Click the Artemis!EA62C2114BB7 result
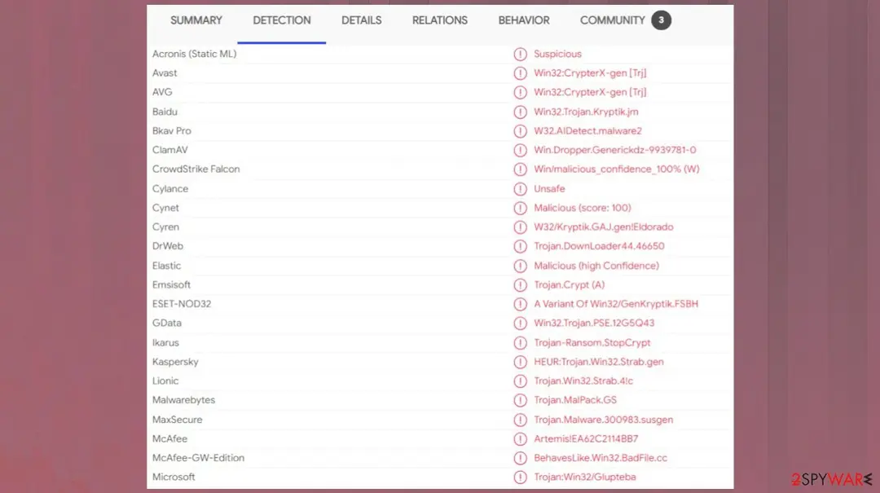 pyautogui.click(x=586, y=438)
